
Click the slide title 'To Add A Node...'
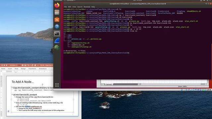pos(23,82)
